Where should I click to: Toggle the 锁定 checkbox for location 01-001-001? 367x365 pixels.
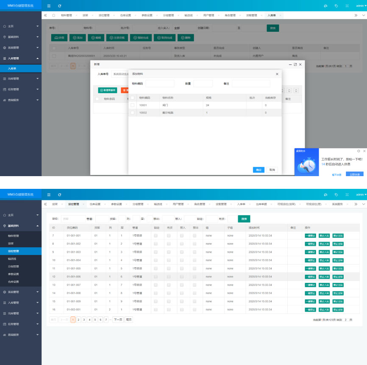pyautogui.click(x=156, y=235)
